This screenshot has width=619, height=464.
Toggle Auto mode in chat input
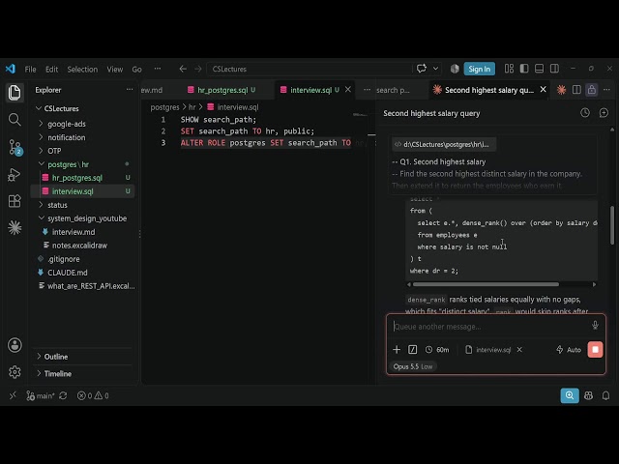[569, 350]
